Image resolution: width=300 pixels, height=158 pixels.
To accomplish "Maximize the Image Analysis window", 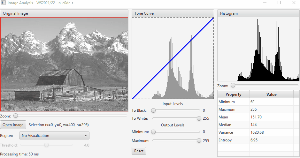I will 279,3.
